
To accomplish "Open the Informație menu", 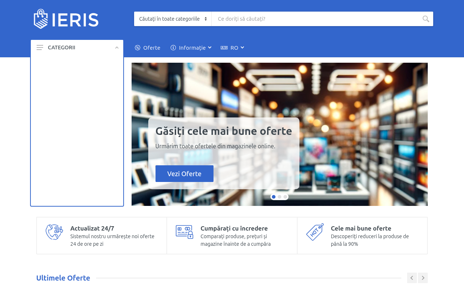I will point(191,47).
